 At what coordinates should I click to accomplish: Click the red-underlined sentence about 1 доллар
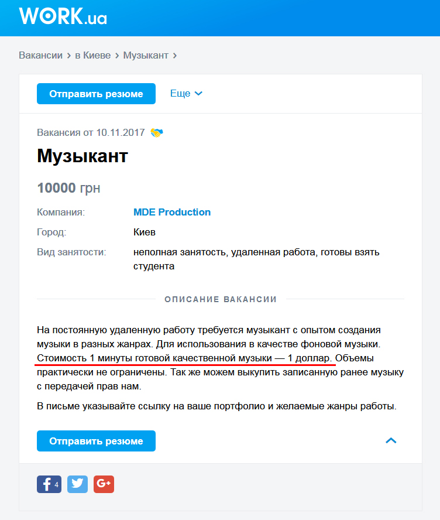point(184,358)
